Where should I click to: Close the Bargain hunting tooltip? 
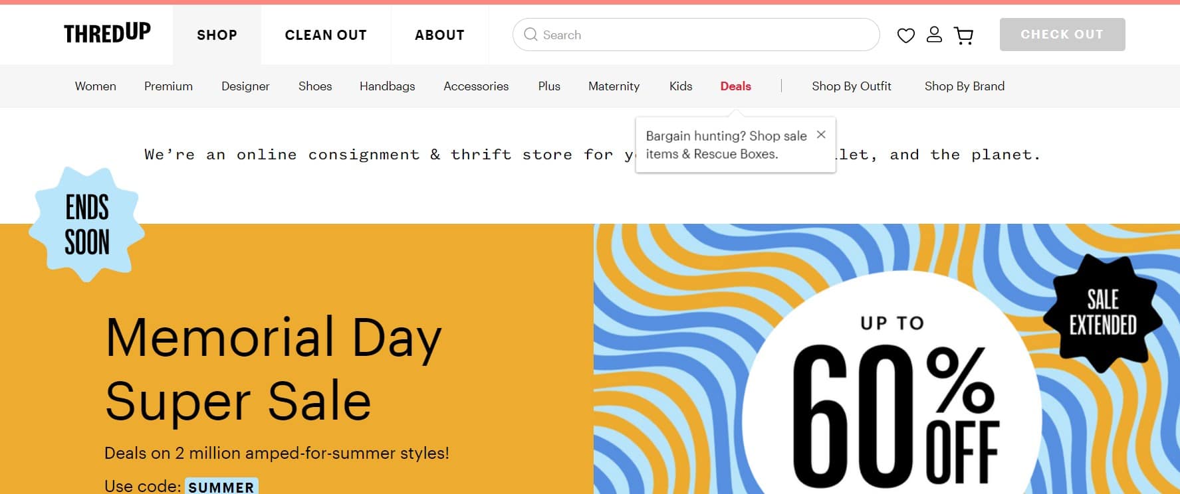821,134
